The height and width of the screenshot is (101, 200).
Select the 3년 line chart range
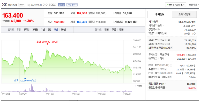tap(49, 30)
